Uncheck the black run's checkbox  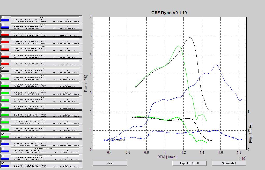(x=3, y=68)
